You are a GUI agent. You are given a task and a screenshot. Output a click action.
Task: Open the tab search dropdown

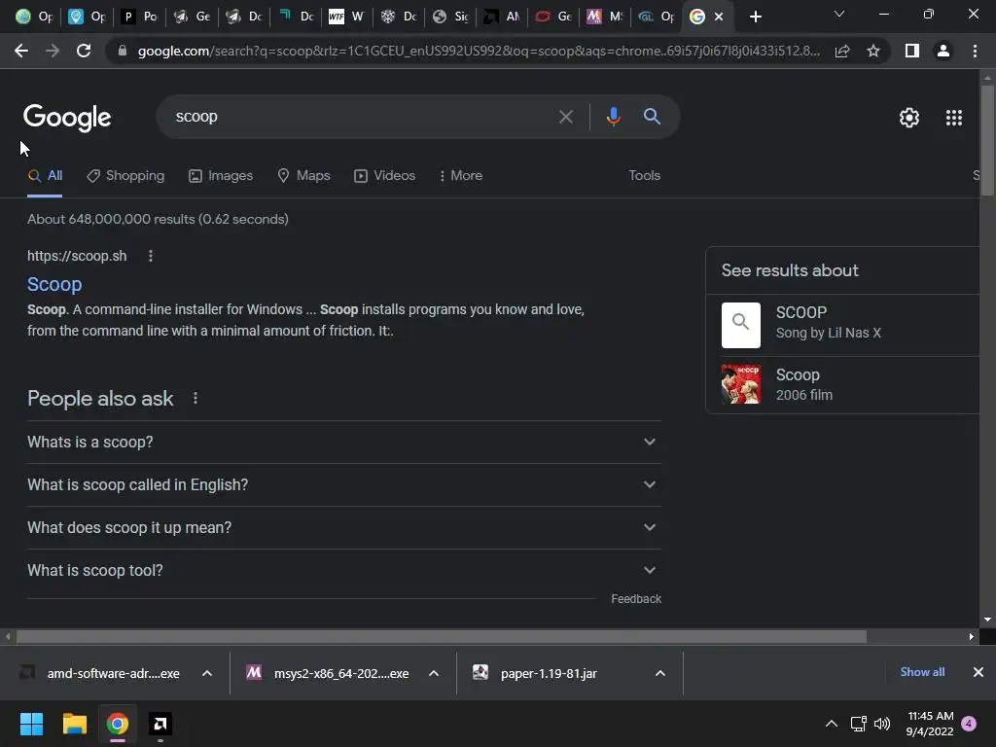[x=839, y=14]
